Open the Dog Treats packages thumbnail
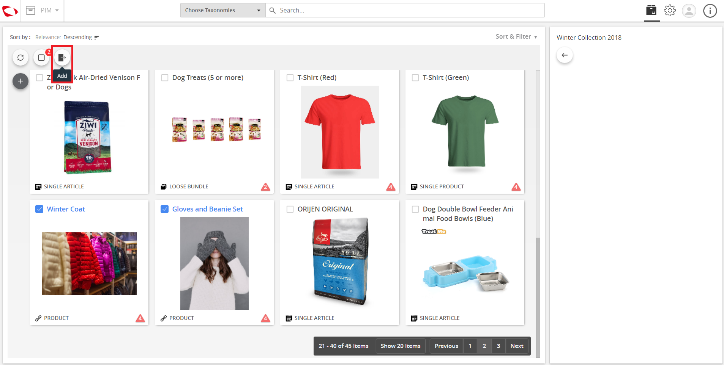The height and width of the screenshot is (365, 724). click(217, 129)
